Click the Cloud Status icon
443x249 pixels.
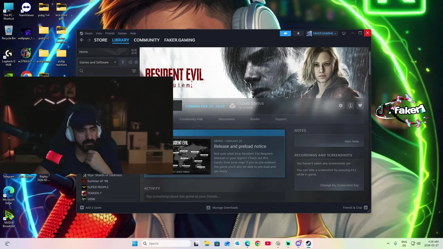click(233, 105)
